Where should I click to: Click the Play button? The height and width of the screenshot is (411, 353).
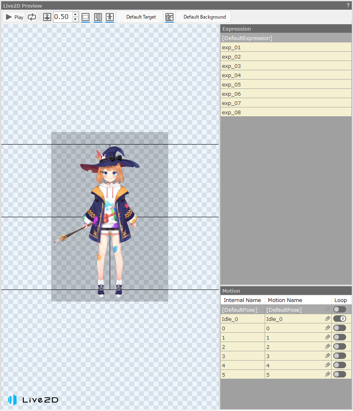(14, 17)
